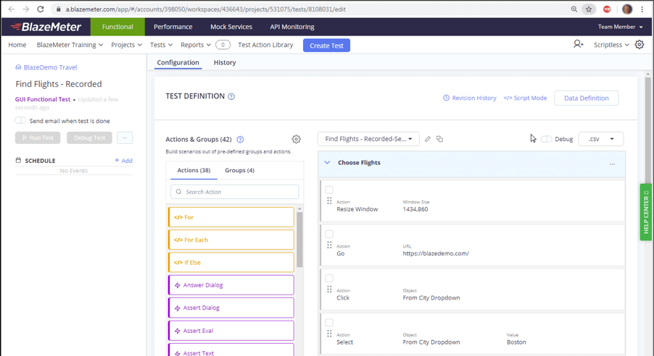The width and height of the screenshot is (654, 356).
Task: Click the Search Action input field
Action: [x=235, y=192]
